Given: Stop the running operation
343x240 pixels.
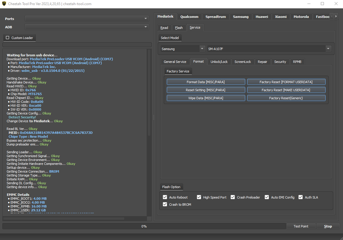Looking at the screenshot, I should click(328, 226).
